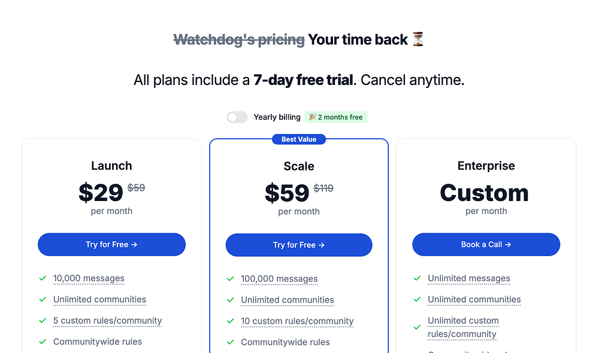Click Unlimited custom rules/community in Enterprise
599x353 pixels.
click(463, 327)
